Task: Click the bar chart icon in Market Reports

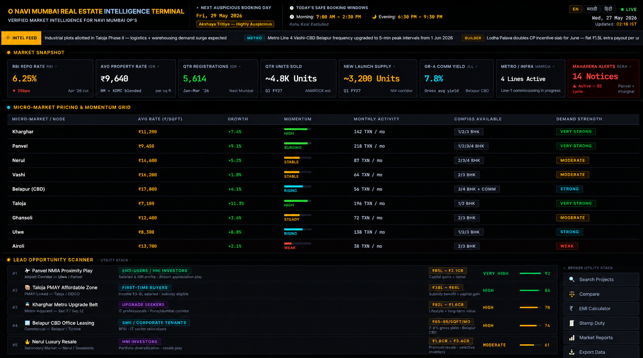Action: [x=572, y=338]
